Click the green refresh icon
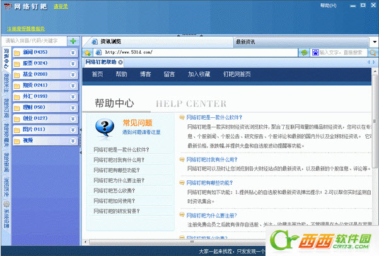This screenshot has width=379, height=256. [x=304, y=52]
